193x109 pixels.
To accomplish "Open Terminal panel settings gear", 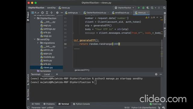I will 156,74.
